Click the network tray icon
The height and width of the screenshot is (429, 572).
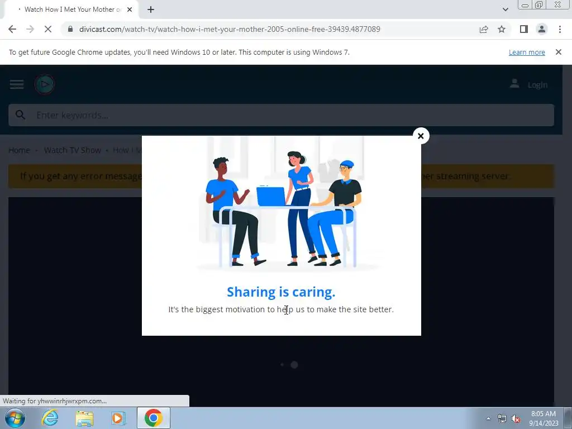pyautogui.click(x=502, y=418)
